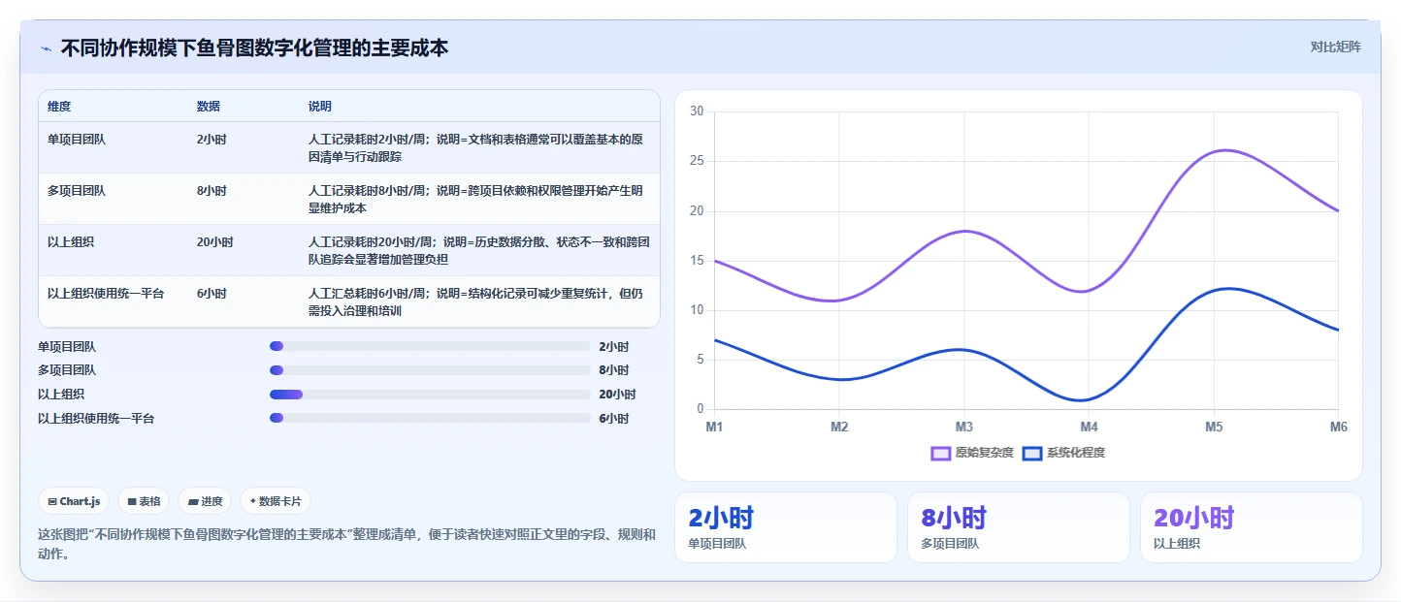The height and width of the screenshot is (602, 1401).
Task: Click the 以上组织使用统一平台 table cell
Action: pos(106,294)
